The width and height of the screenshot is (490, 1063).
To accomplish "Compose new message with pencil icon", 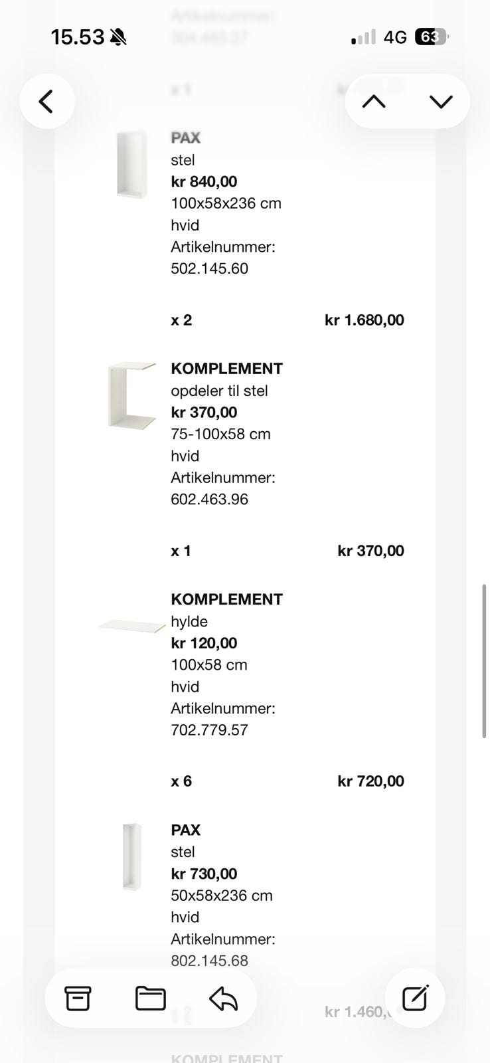I will [415, 998].
